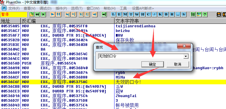This screenshot has width=226, height=109.
Task: Open Handles window via H icon
Action: 143,14
